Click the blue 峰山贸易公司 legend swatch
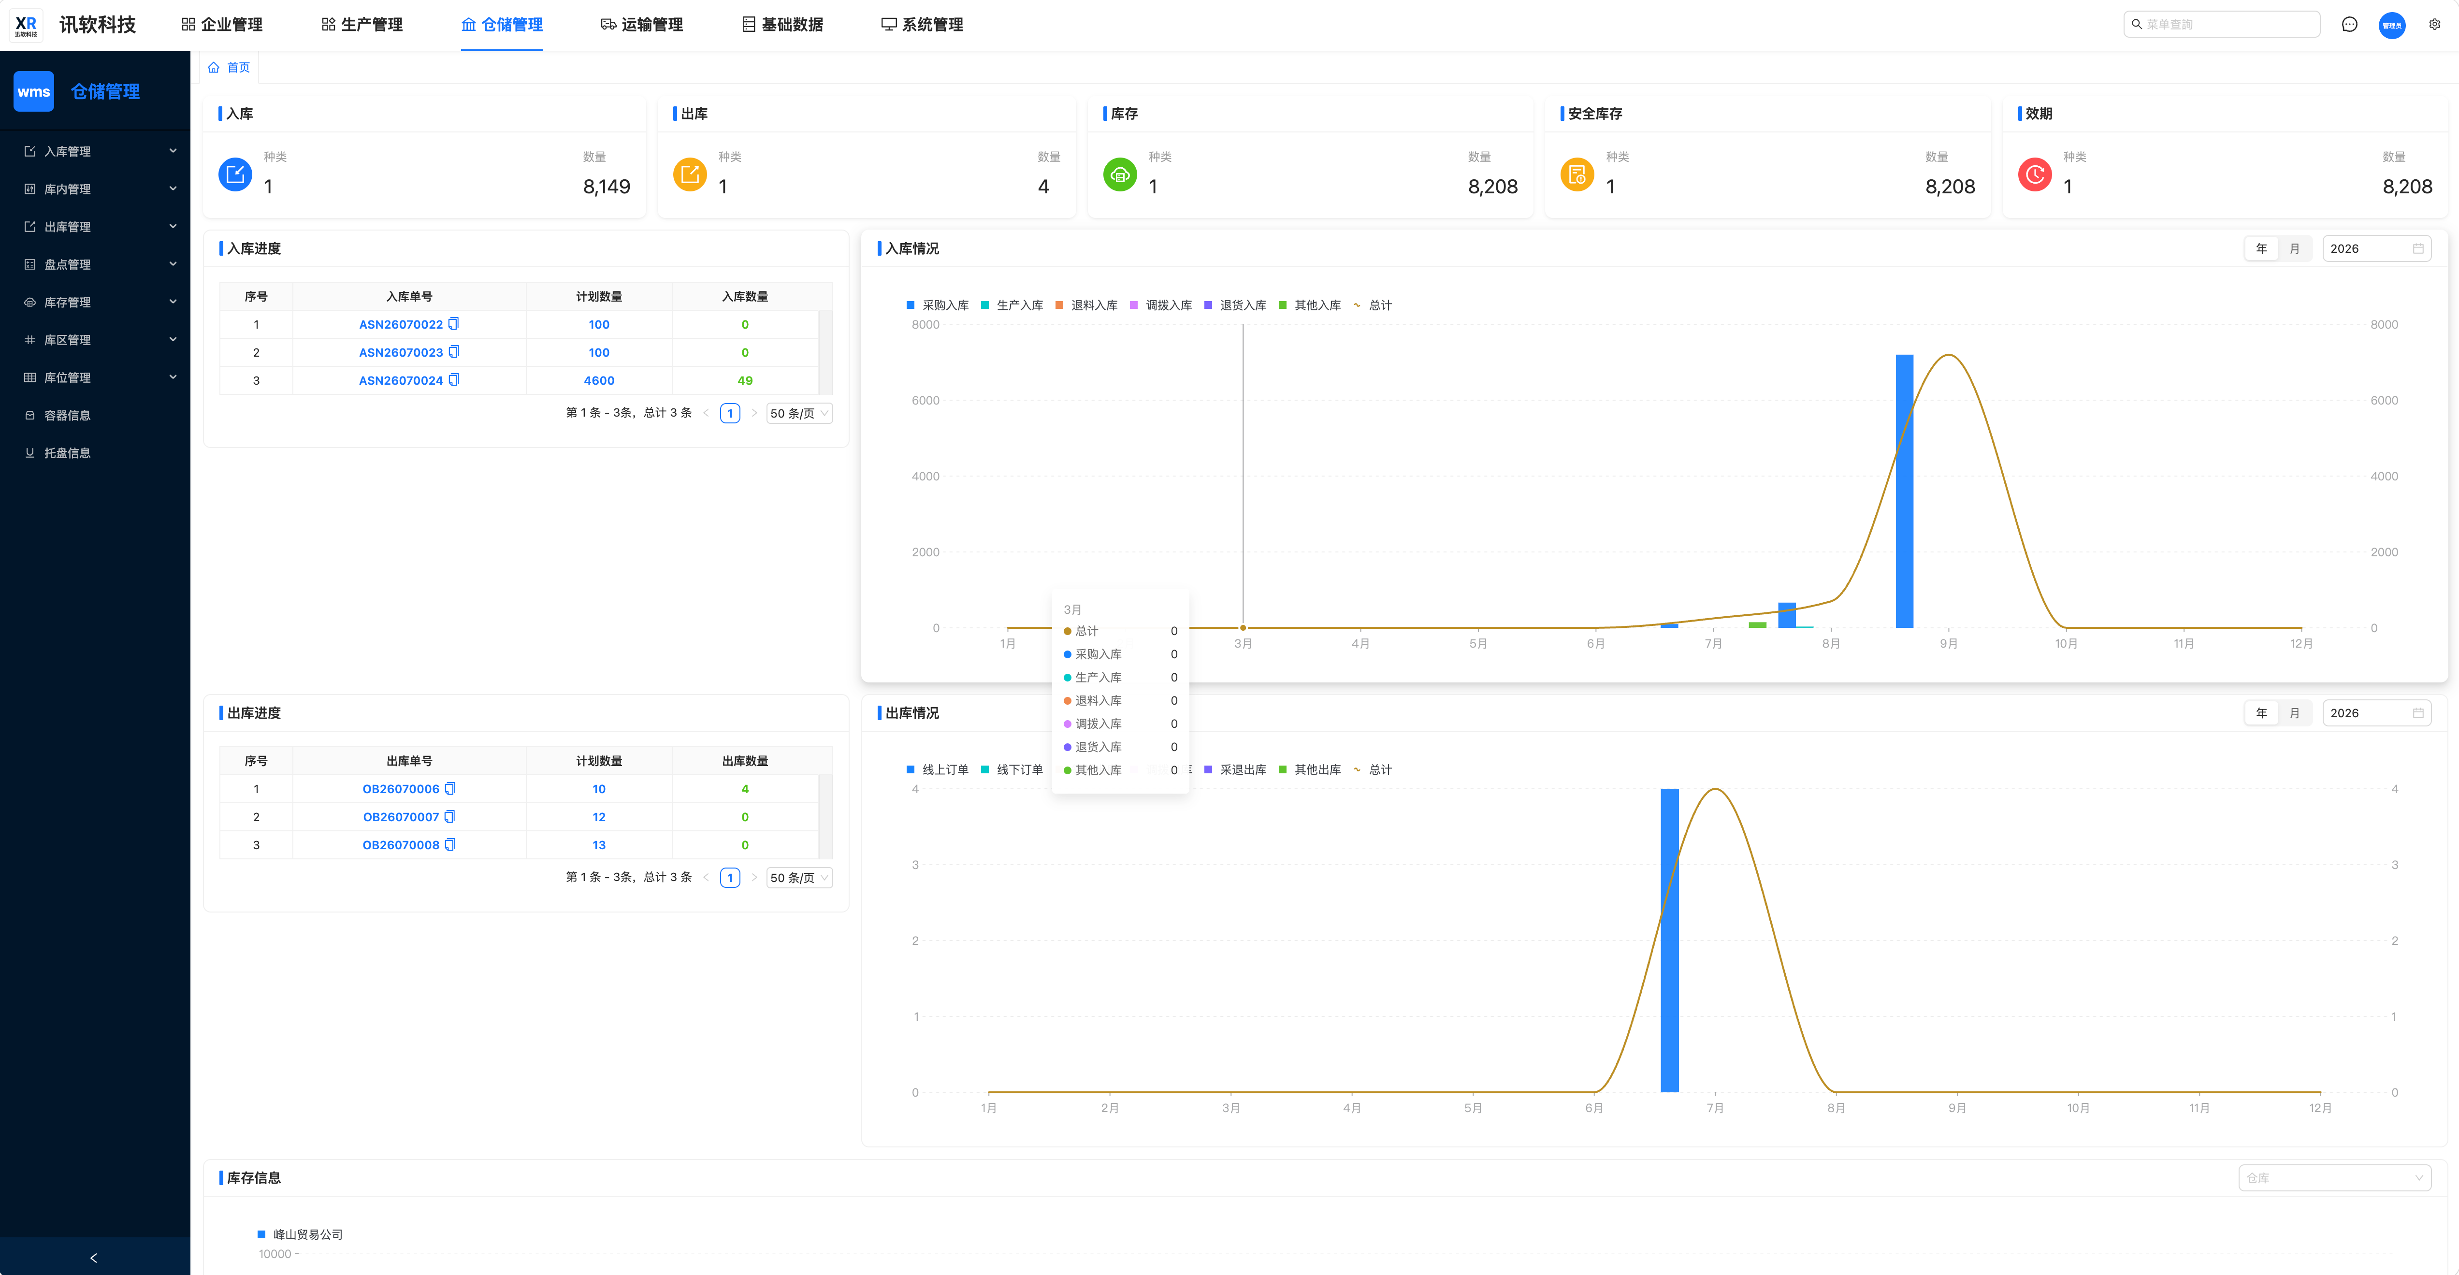This screenshot has width=2459, height=1275. click(261, 1234)
